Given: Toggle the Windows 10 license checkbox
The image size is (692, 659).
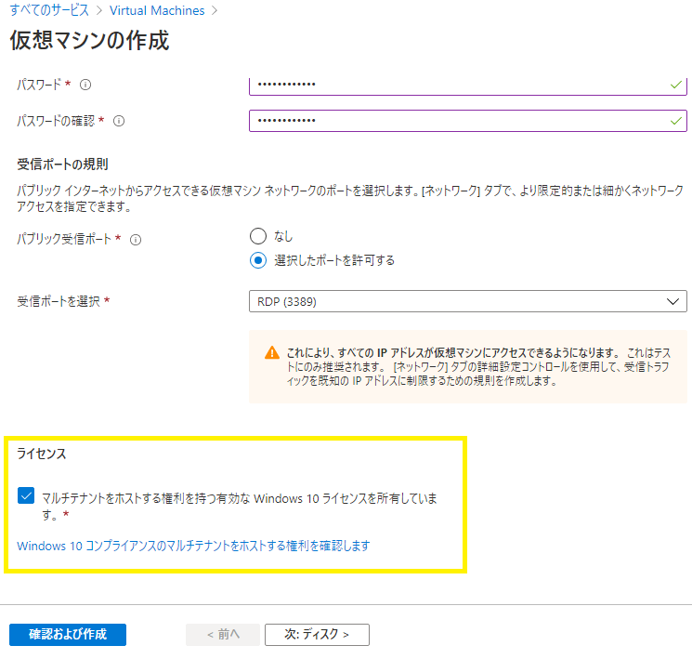Looking at the screenshot, I should (x=26, y=495).
